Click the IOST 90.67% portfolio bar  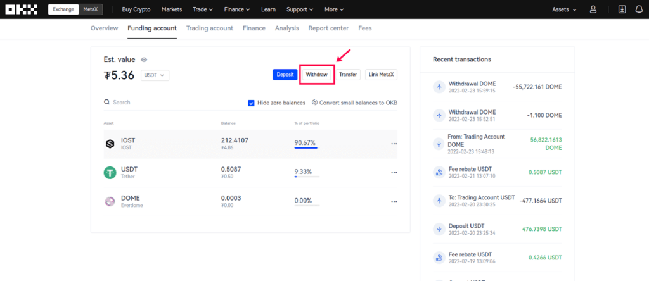pos(307,147)
